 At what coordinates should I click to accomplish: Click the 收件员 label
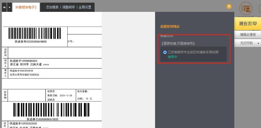51,91
